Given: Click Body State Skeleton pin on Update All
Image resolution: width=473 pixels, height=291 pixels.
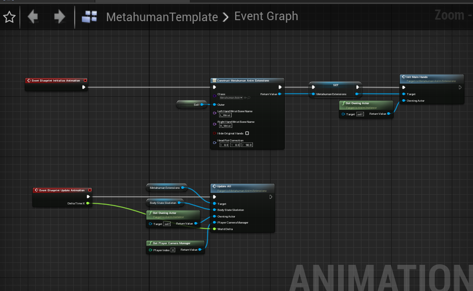Looking at the screenshot, I should (215, 210).
